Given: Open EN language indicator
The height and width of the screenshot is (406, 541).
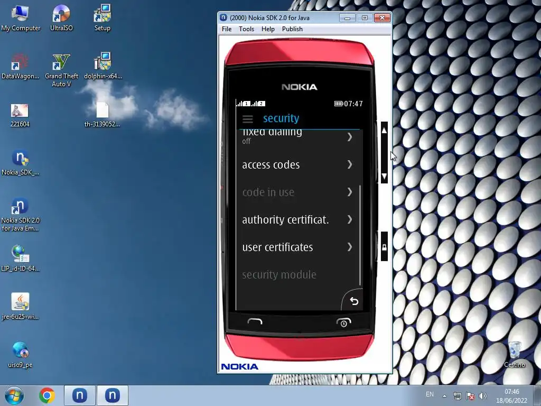Looking at the screenshot, I should pyautogui.click(x=430, y=394).
